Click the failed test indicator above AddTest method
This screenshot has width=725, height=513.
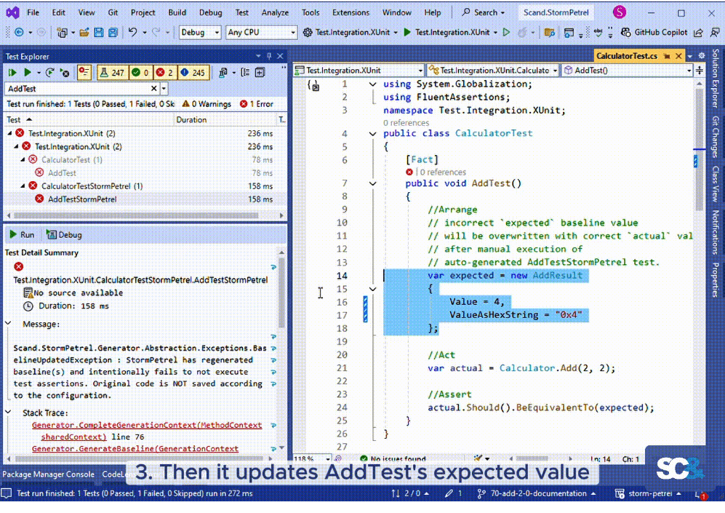pos(409,172)
